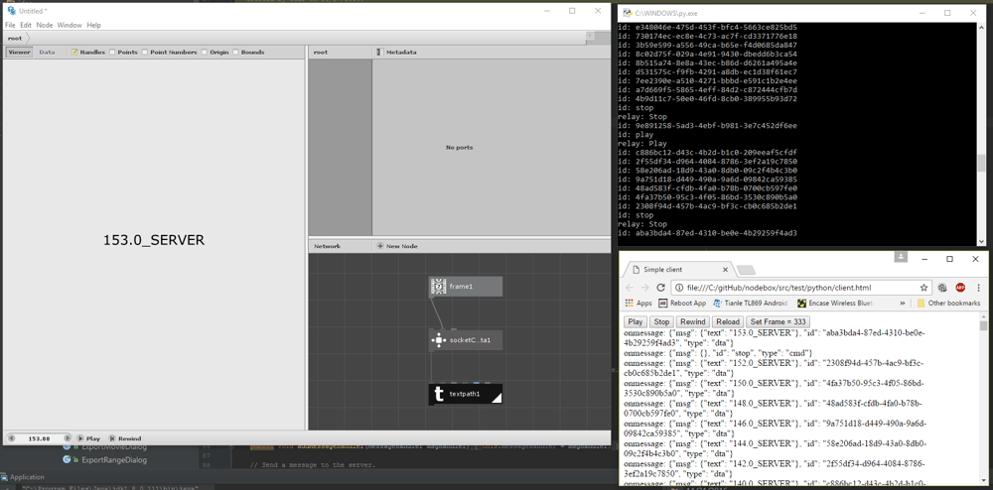Click the frame1 node icon
The image size is (993, 490).
tap(438, 287)
